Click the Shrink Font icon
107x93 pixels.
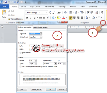tap(53, 13)
